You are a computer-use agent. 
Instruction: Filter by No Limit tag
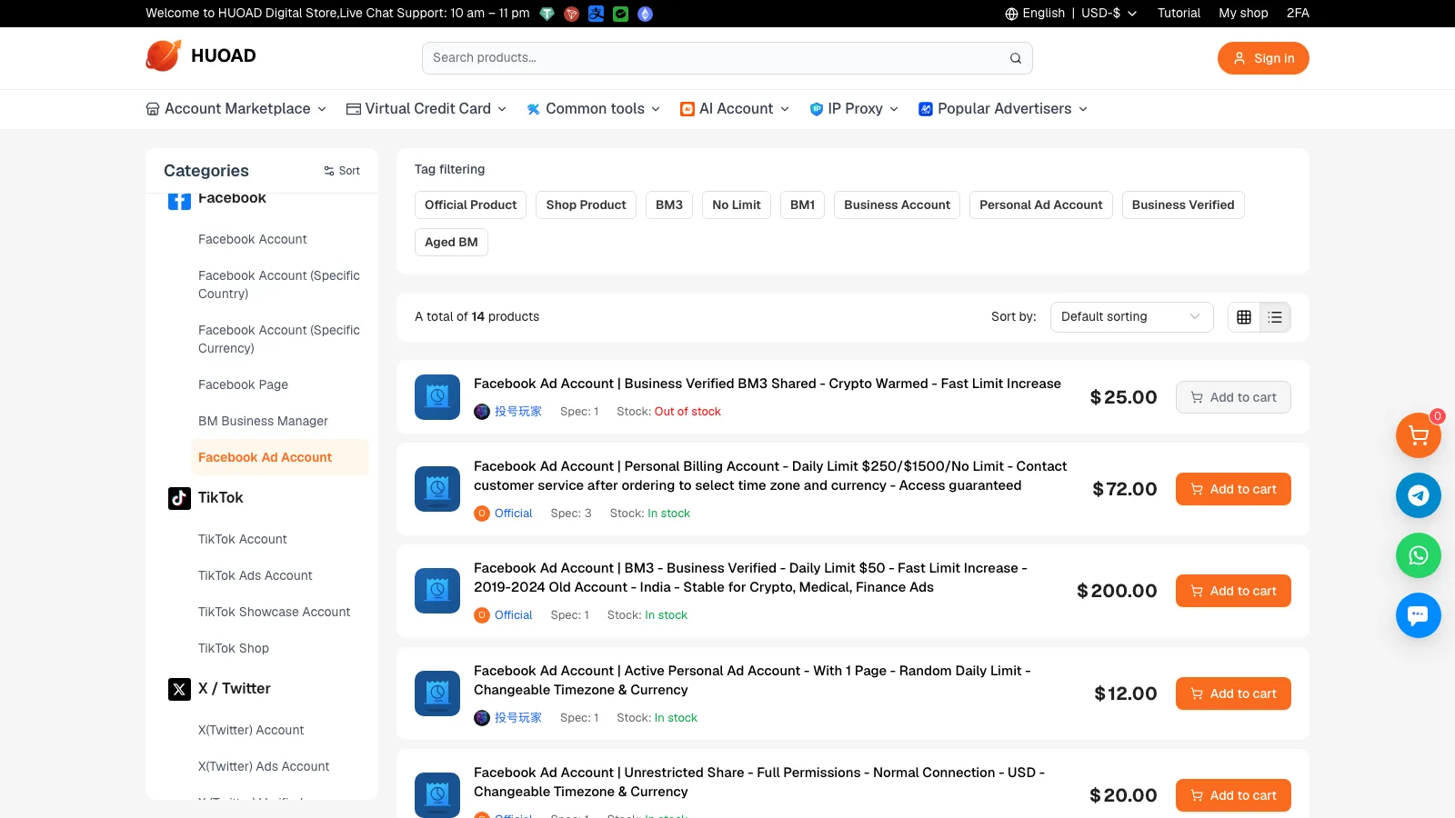[737, 205]
